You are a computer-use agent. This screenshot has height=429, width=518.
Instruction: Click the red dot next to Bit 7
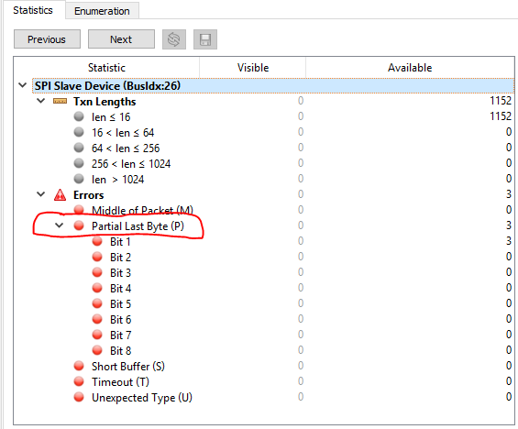pos(97,335)
